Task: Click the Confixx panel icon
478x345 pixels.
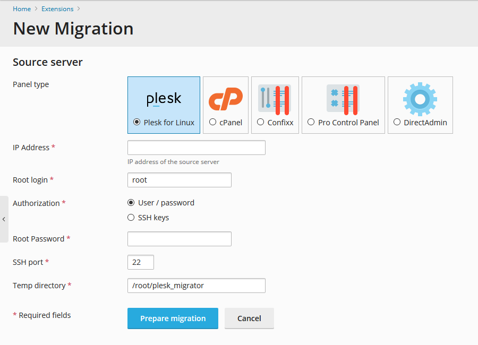Action: point(275,99)
